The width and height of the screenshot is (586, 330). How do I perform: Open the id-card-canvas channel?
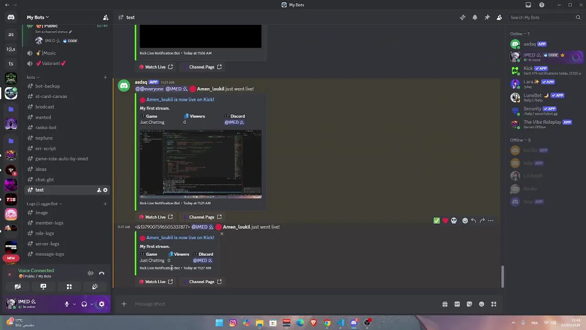(x=67, y=96)
